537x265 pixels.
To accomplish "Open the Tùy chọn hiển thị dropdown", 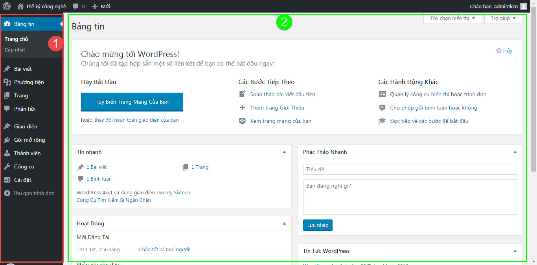I will click(452, 18).
